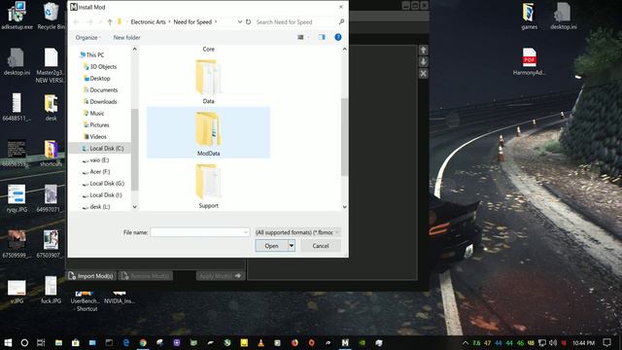
Task: Open adksetup.exe desktop icon
Action: coord(17,16)
